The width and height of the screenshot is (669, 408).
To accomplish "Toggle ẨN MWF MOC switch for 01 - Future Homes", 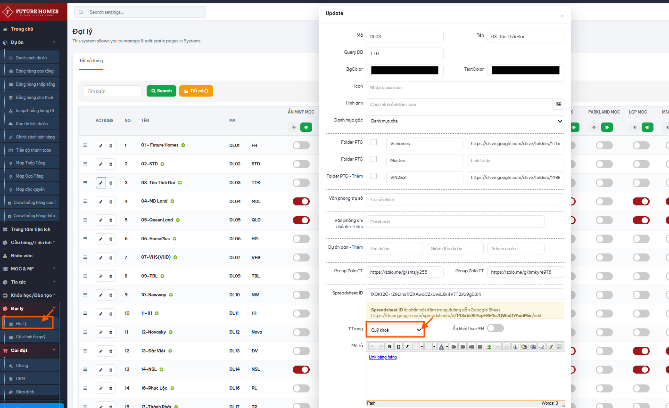I will pyautogui.click(x=301, y=145).
